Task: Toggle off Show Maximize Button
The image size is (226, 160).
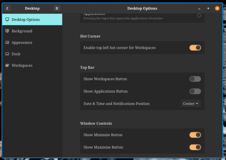Action: pyautogui.click(x=195, y=147)
